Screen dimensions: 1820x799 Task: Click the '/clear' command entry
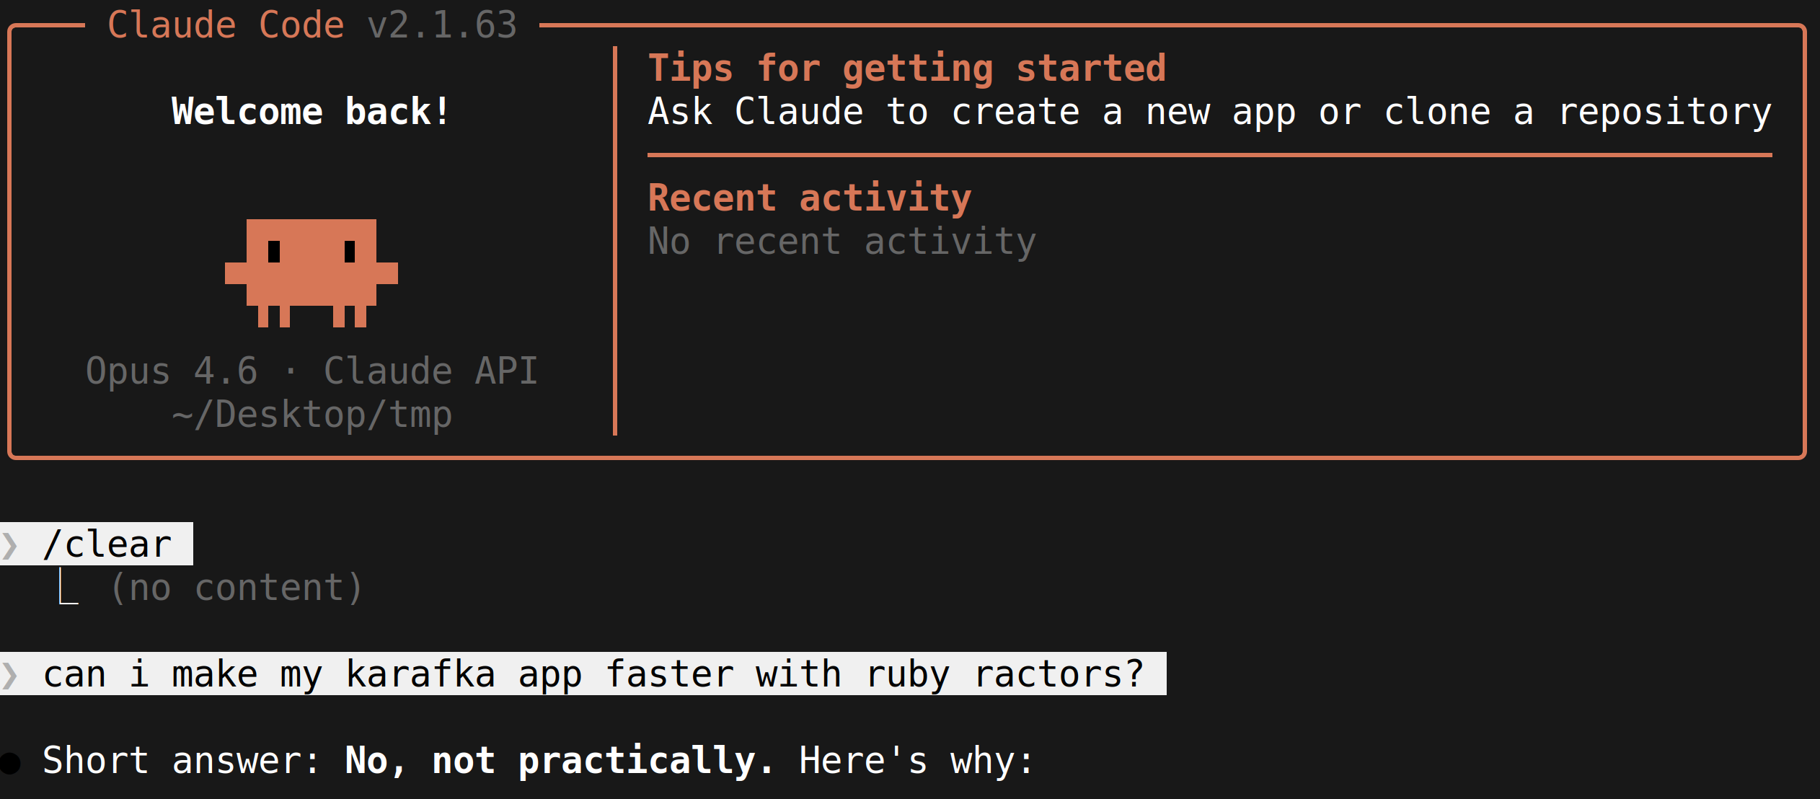(107, 544)
